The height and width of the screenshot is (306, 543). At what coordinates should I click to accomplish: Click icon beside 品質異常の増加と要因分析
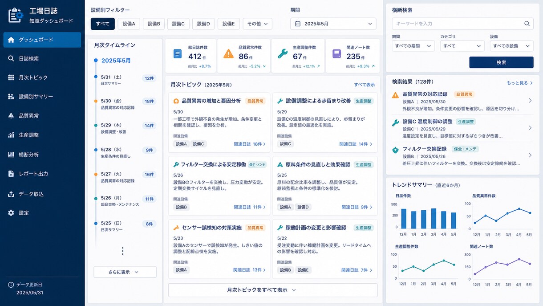[176, 101]
